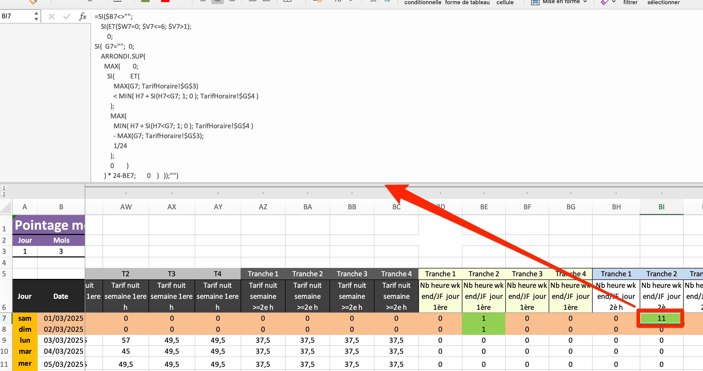Select column header AZ
Image resolution: width=703 pixels, height=371 pixels.
coord(263,207)
